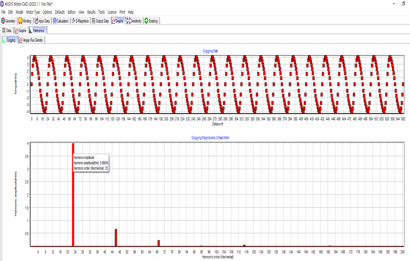Screen dimensions: 410x261
Task: Click the green Scripting arrow icon
Action: [x=146, y=21]
